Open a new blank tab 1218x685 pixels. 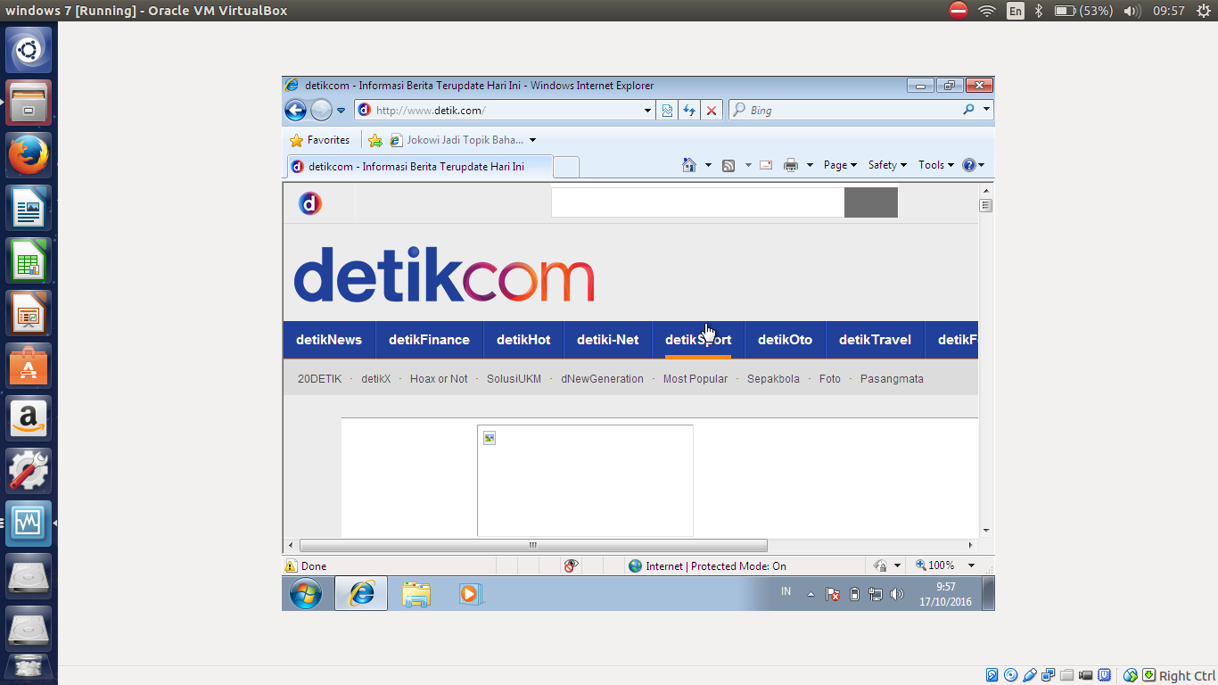(566, 167)
